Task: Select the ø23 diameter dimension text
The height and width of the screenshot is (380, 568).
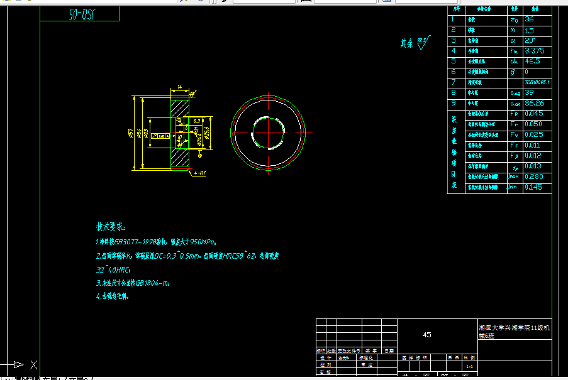Action: (x=146, y=133)
